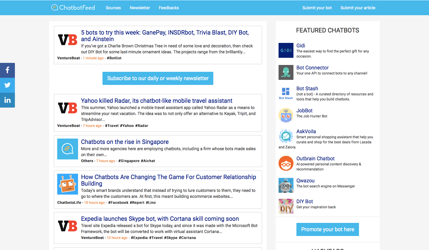Share page via the Facebook sidebar icon
The width and height of the screenshot is (429, 250).
(7, 70)
